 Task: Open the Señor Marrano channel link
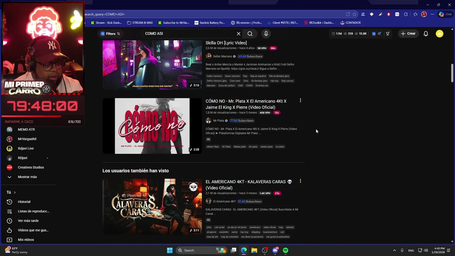coord(223,56)
